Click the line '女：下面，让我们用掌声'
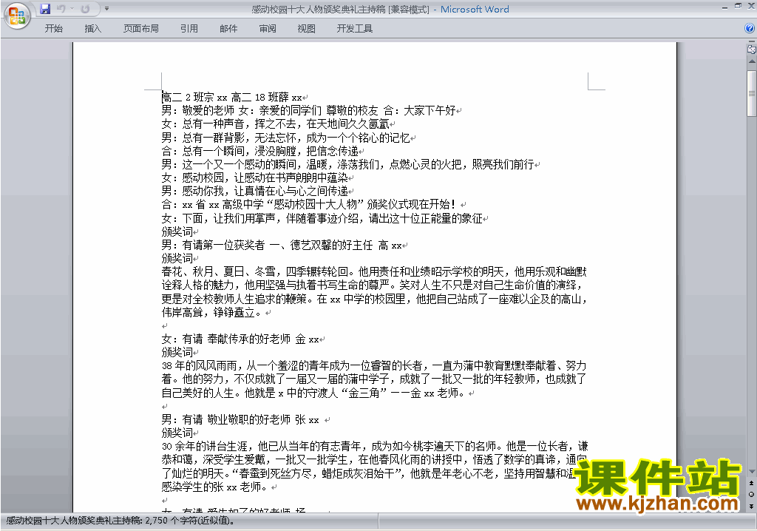The height and width of the screenshot is (531, 757). pyautogui.click(x=325, y=218)
